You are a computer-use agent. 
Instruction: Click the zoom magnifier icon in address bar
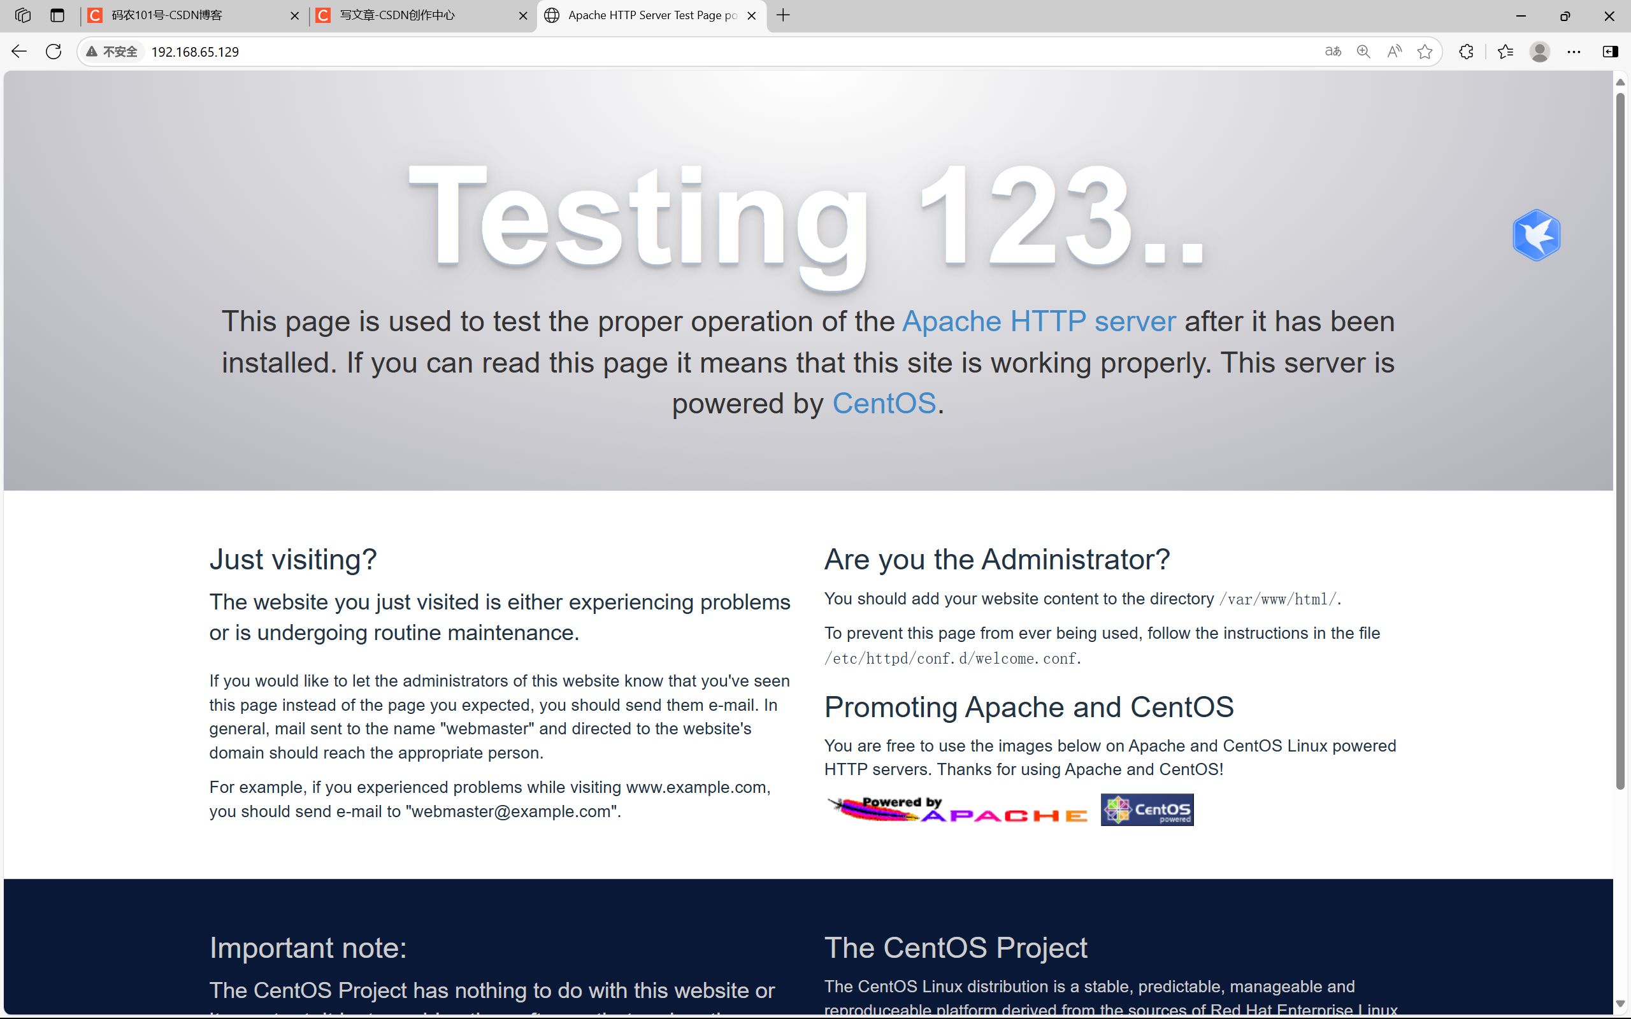tap(1363, 51)
